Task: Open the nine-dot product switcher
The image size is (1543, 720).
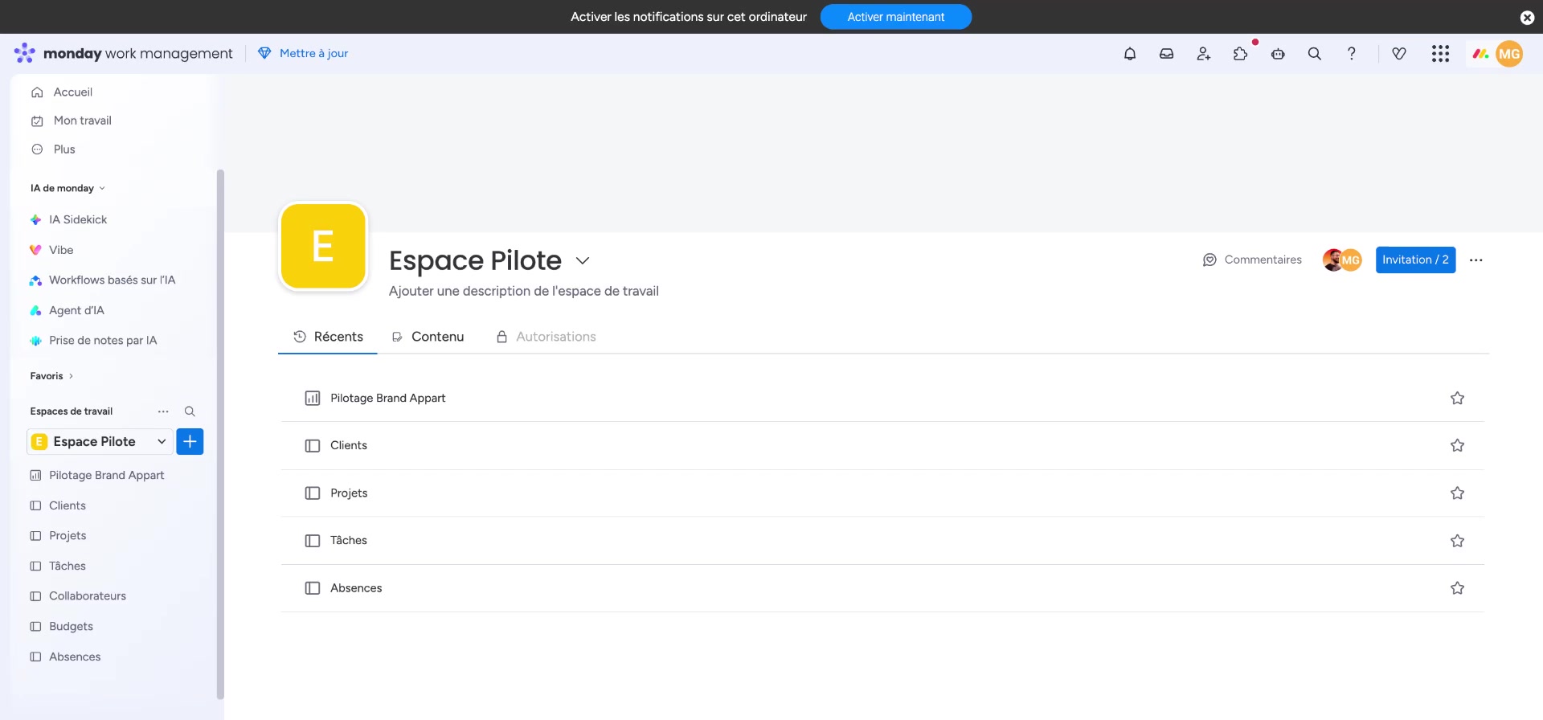Action: tap(1439, 54)
